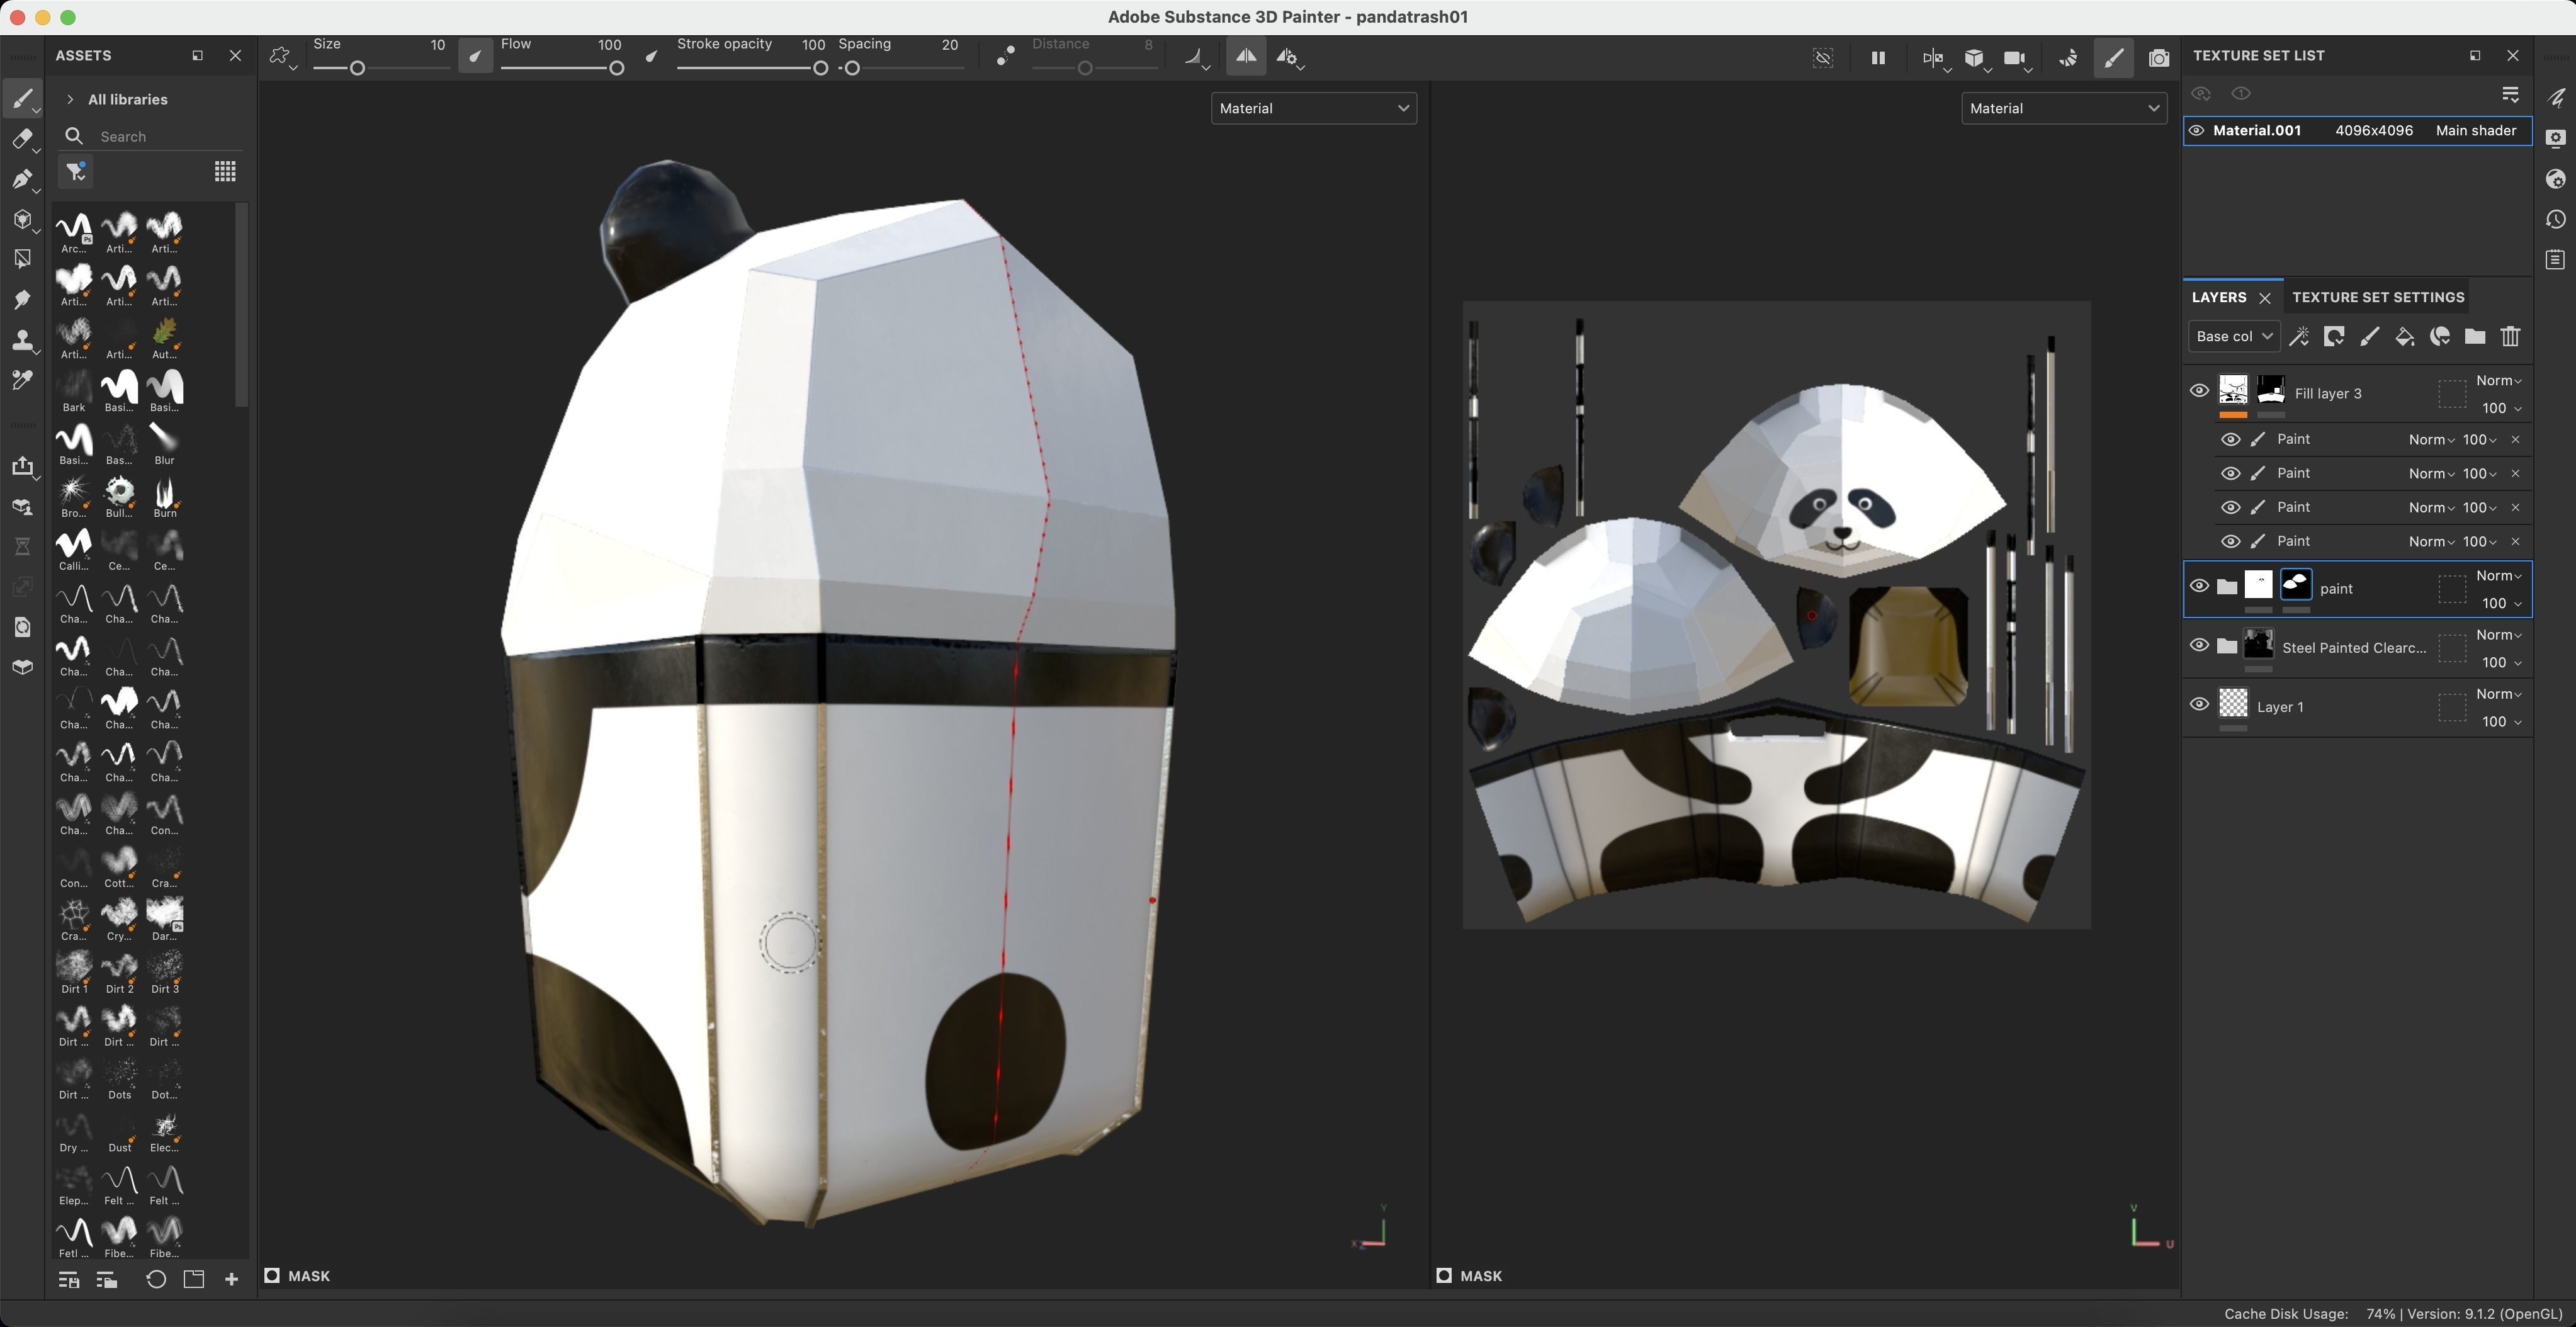Screen dimensions: 2576x1327
Task: Toggle grid view icon in Assets panel
Action: (x=225, y=172)
